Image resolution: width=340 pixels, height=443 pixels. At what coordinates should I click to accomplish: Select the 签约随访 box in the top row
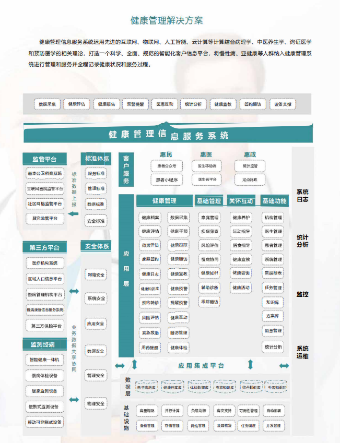coord(253,104)
